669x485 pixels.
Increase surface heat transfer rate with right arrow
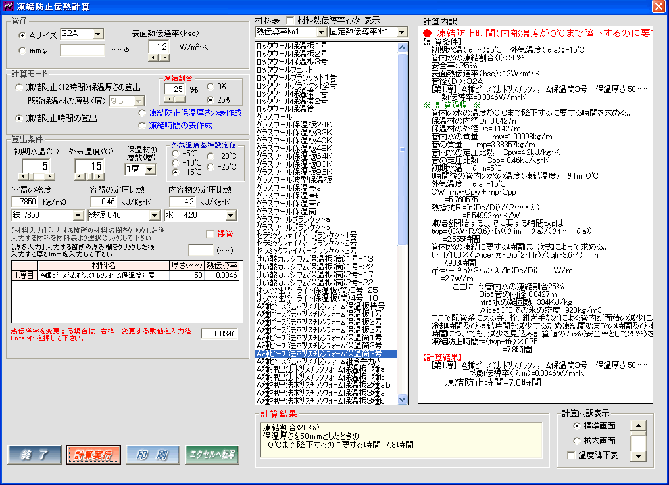pos(164,58)
